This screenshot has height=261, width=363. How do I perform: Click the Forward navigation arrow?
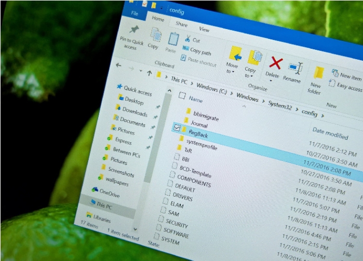(131, 68)
